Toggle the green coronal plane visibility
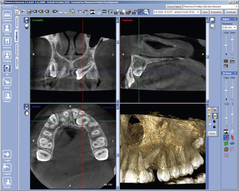 pos(226,144)
